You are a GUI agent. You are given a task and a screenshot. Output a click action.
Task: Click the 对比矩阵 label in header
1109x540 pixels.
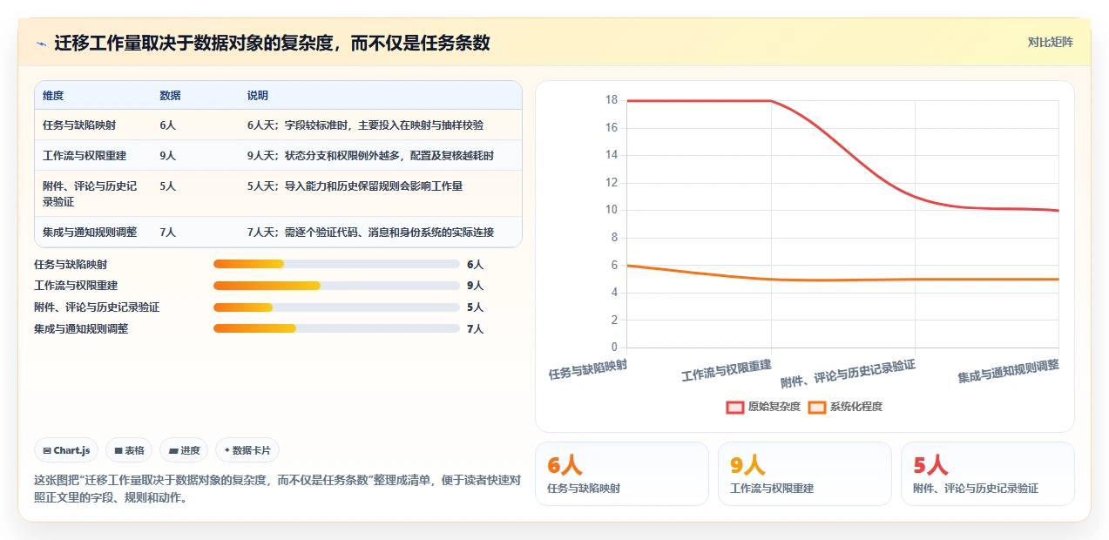coord(1051,42)
